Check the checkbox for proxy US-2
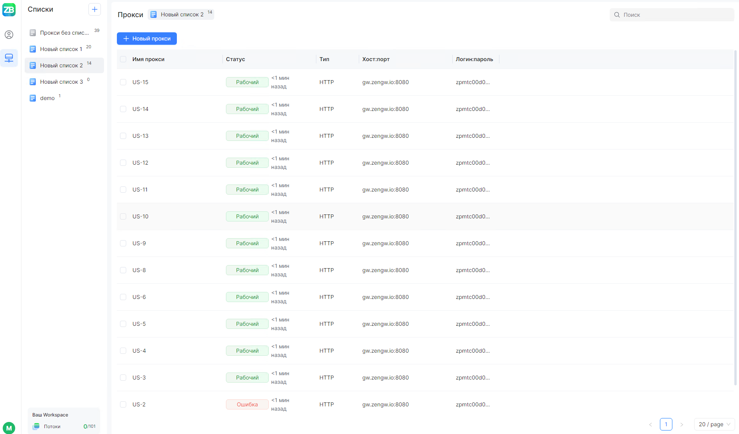 tap(123, 404)
